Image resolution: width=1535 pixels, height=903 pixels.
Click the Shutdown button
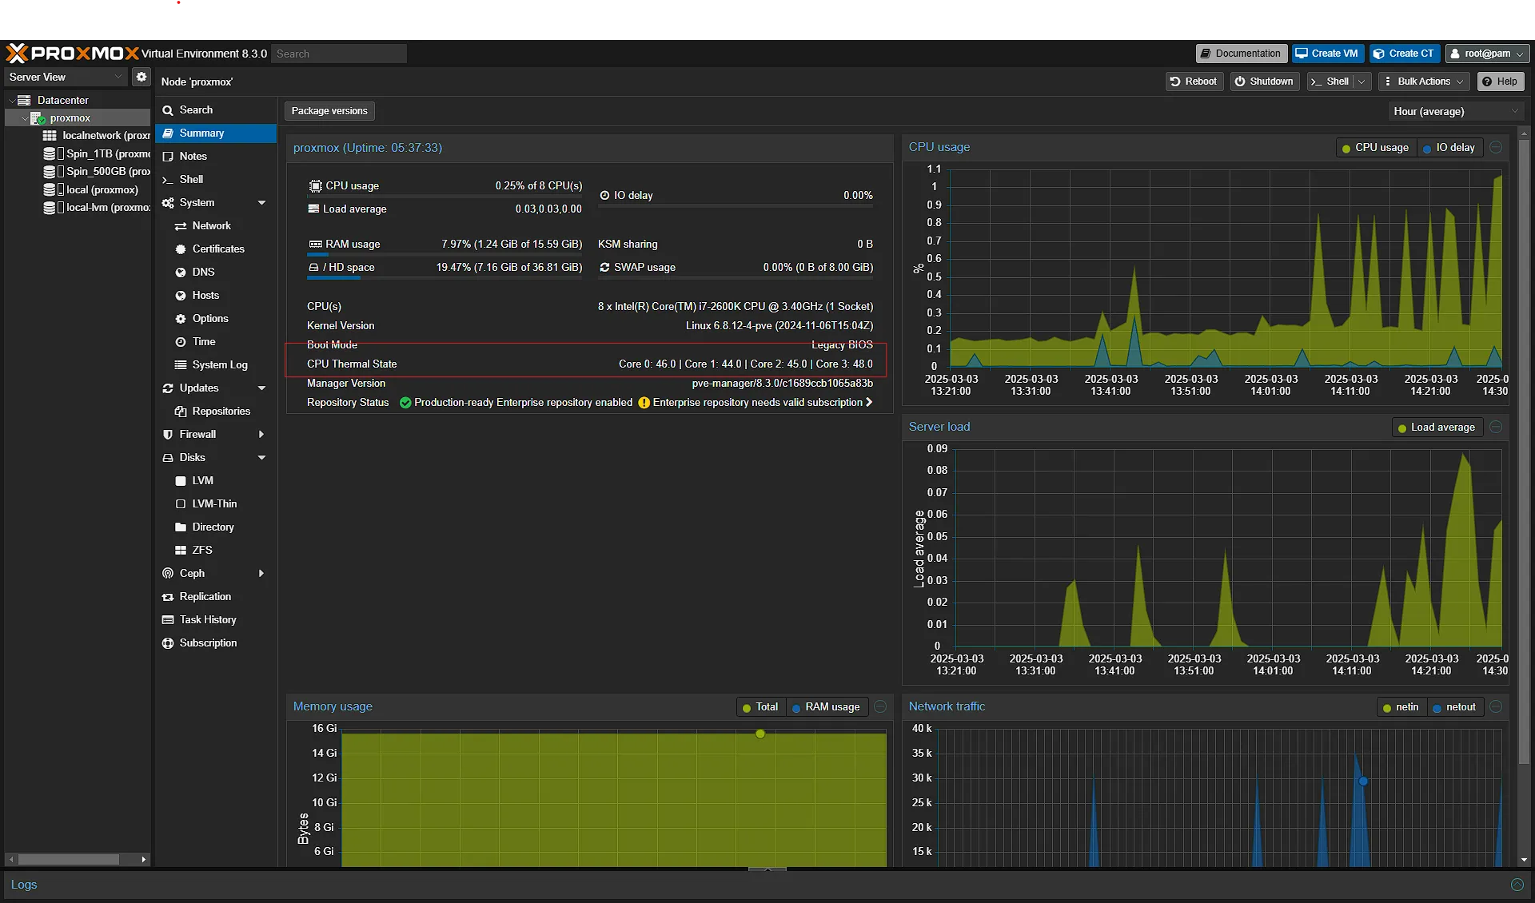(x=1264, y=82)
